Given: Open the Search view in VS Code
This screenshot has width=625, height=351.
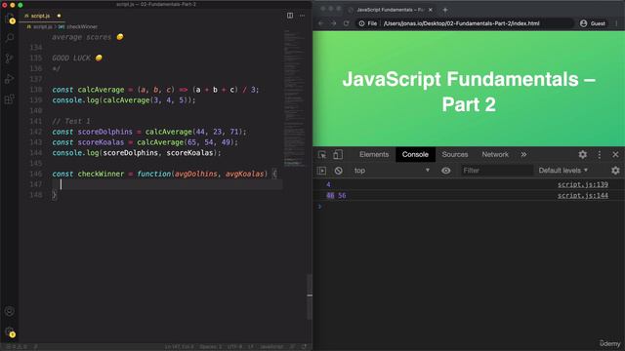Looking at the screenshot, I should (10, 38).
